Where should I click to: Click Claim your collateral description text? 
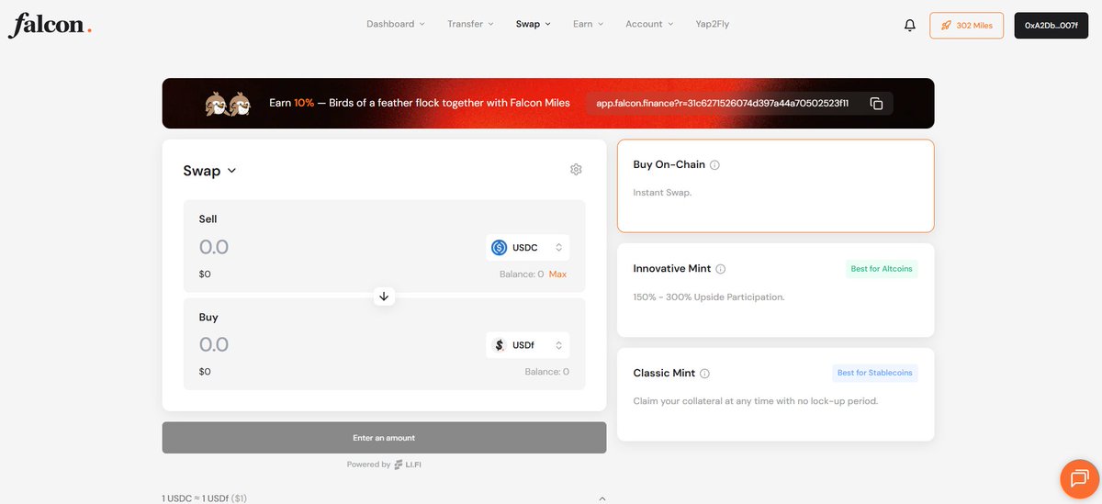coord(756,401)
